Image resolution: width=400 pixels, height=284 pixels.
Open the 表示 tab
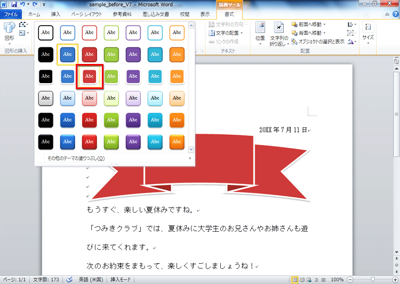pyautogui.click(x=205, y=14)
